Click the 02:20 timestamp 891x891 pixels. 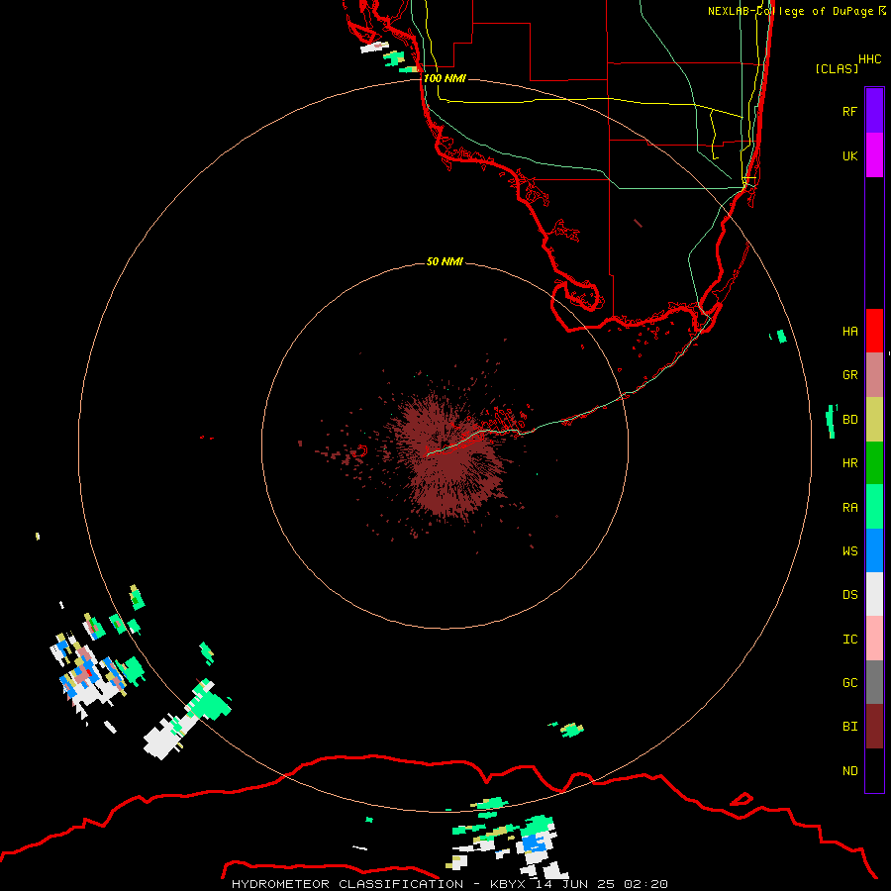645,884
